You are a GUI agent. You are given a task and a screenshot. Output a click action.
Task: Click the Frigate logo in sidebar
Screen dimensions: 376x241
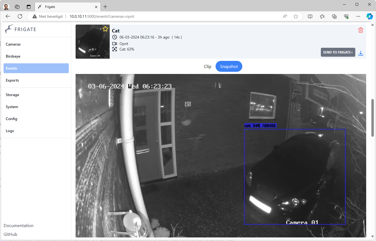[x=21, y=29]
